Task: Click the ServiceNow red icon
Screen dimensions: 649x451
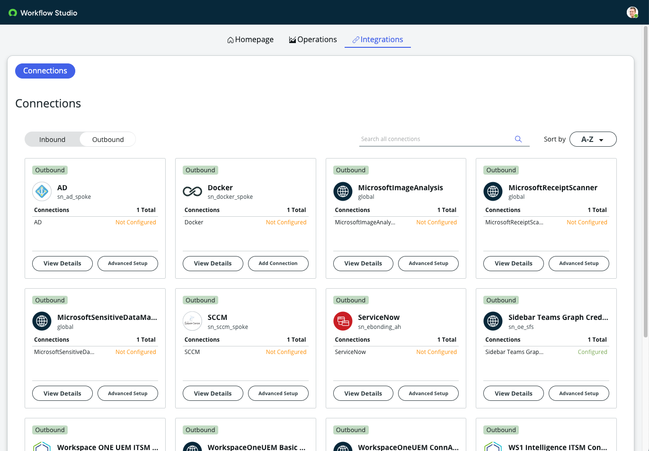Action: (x=343, y=321)
